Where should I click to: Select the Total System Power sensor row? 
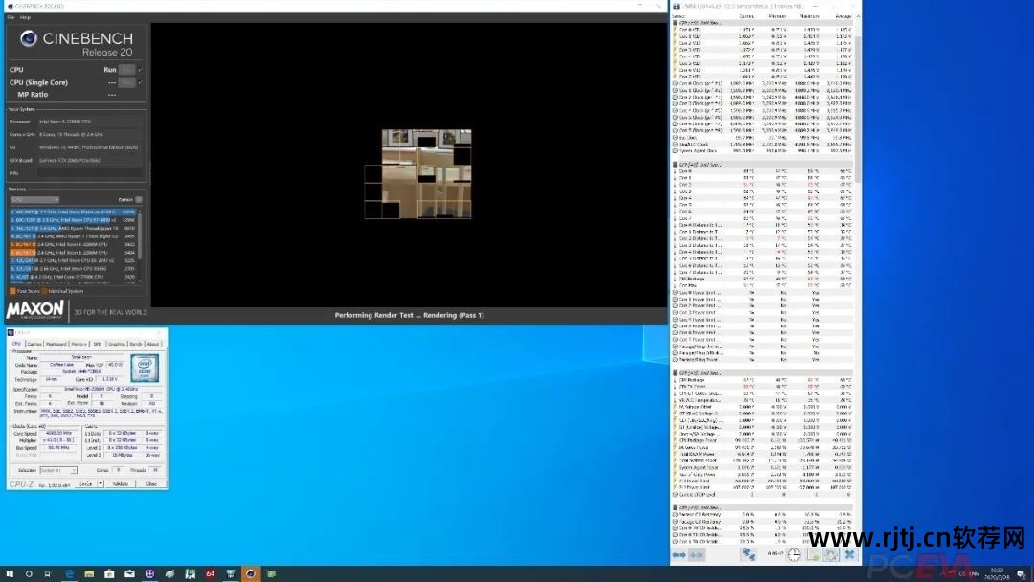point(763,460)
